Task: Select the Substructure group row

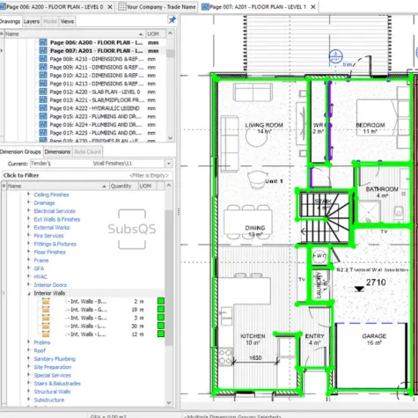Action: pos(49,400)
